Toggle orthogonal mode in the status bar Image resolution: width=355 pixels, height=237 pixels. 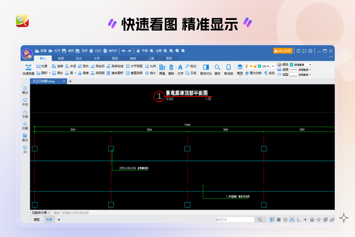(x=298, y=219)
